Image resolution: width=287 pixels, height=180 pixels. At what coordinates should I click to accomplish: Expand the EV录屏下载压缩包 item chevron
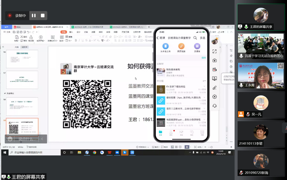tap(204, 87)
